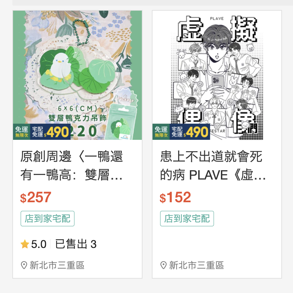293x293 pixels.
Task: Click 店到家宅配 tag on the PLAVE card
Action: coord(187,219)
